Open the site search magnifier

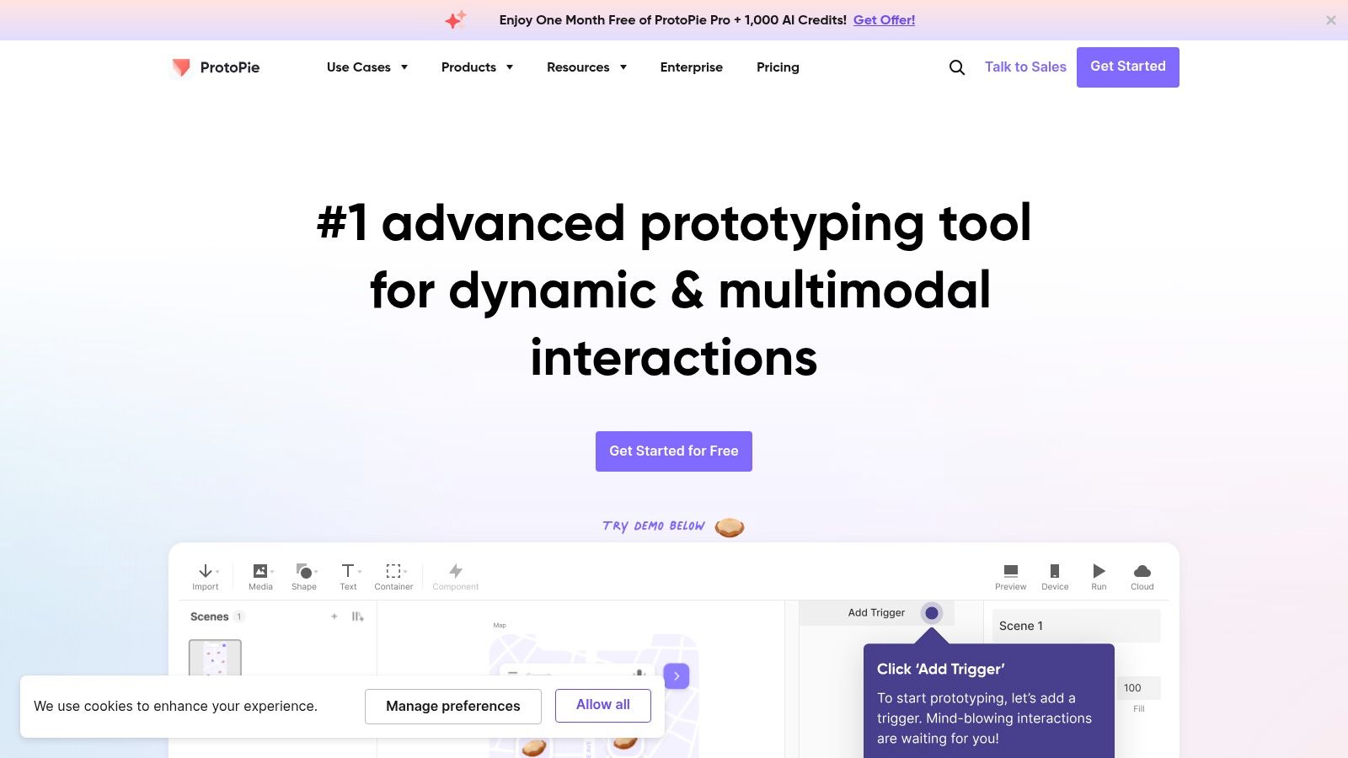[957, 67]
